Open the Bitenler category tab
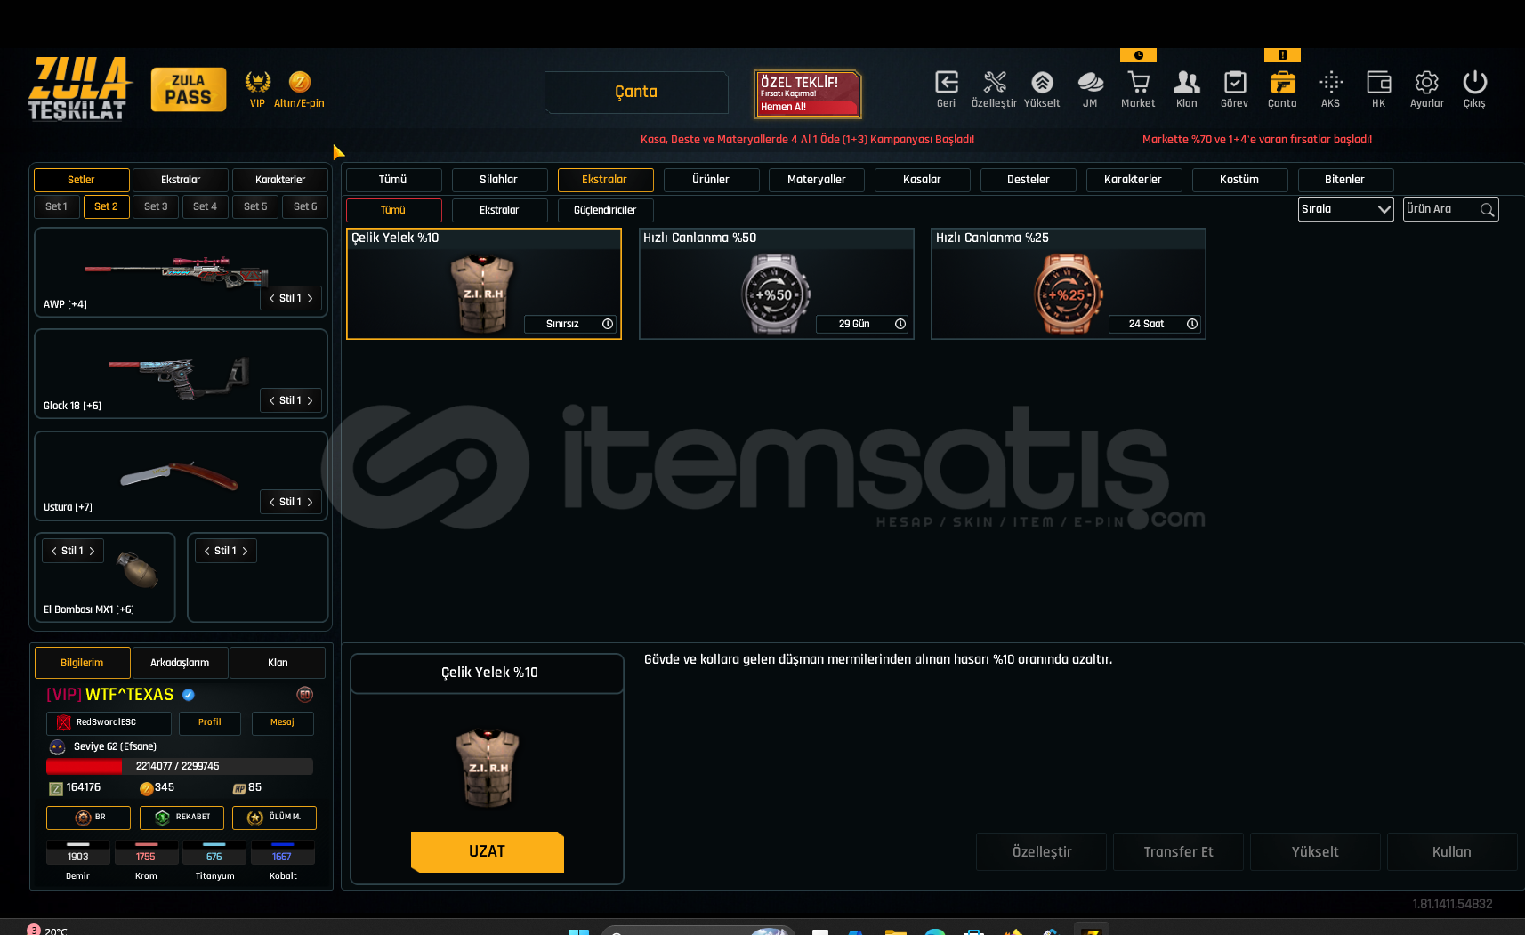The image size is (1525, 935). [x=1345, y=180]
